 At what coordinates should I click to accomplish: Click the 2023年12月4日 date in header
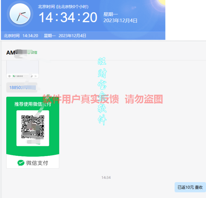(x=120, y=20)
